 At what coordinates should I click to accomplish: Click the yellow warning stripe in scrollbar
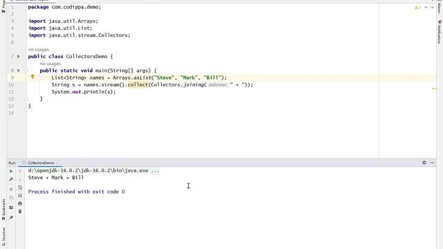point(434,89)
